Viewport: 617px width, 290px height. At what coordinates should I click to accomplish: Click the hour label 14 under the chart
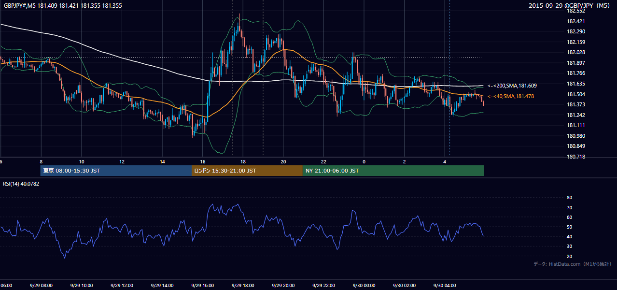[x=163, y=161]
